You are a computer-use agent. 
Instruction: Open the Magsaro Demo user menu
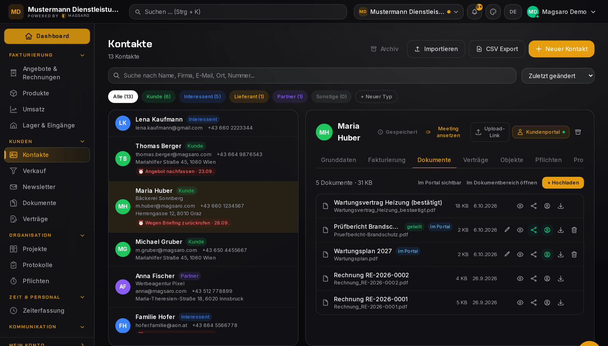(561, 12)
